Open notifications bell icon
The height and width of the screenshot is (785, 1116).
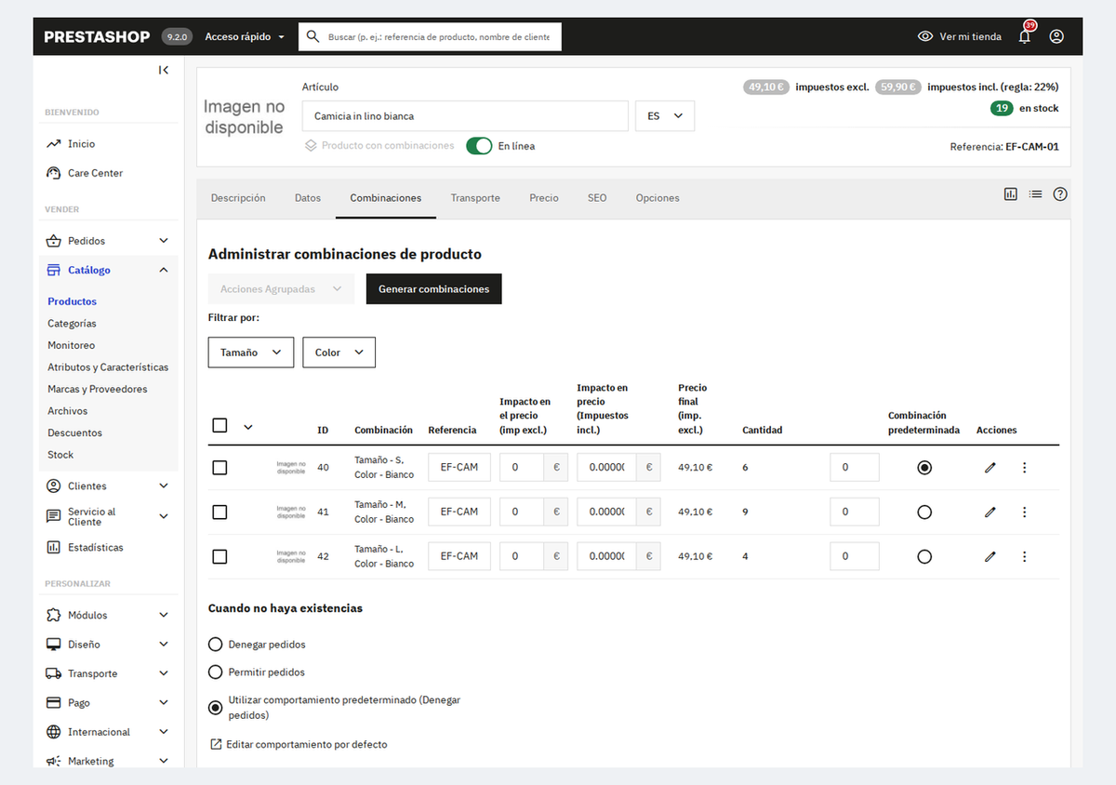click(x=1025, y=36)
